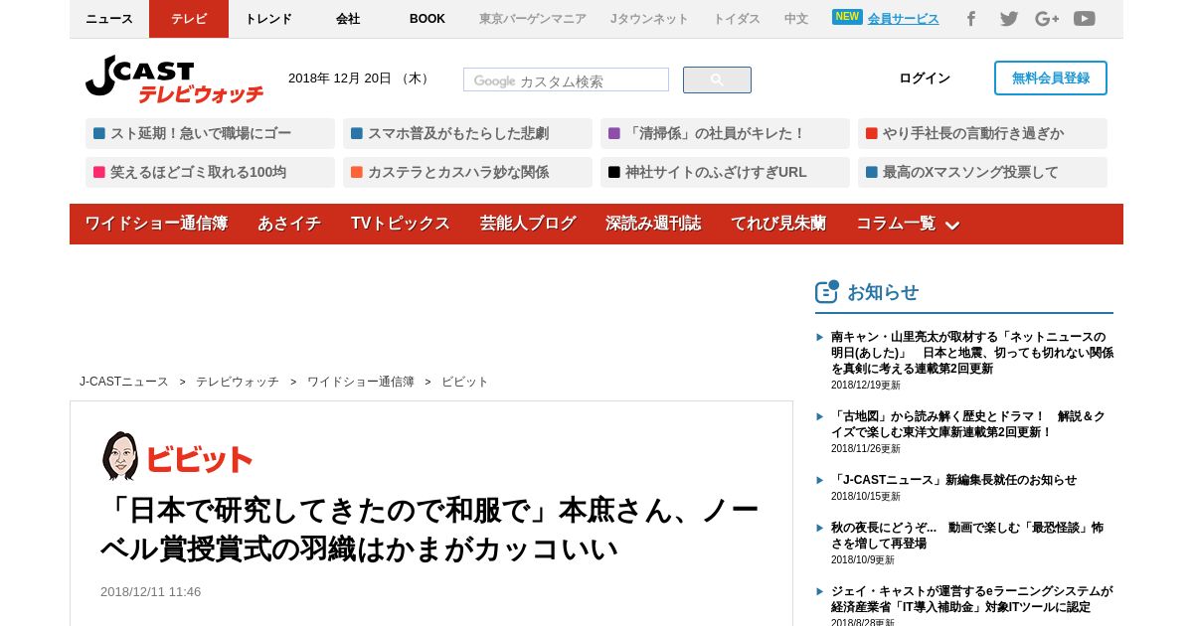1193x626 pixels.
Task: Open TVトピックス menu item
Action: pyautogui.click(x=401, y=224)
